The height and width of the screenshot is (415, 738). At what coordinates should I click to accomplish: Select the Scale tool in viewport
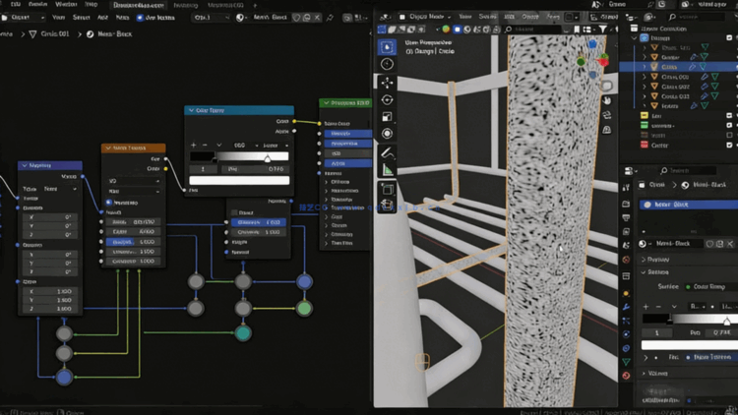[387, 117]
